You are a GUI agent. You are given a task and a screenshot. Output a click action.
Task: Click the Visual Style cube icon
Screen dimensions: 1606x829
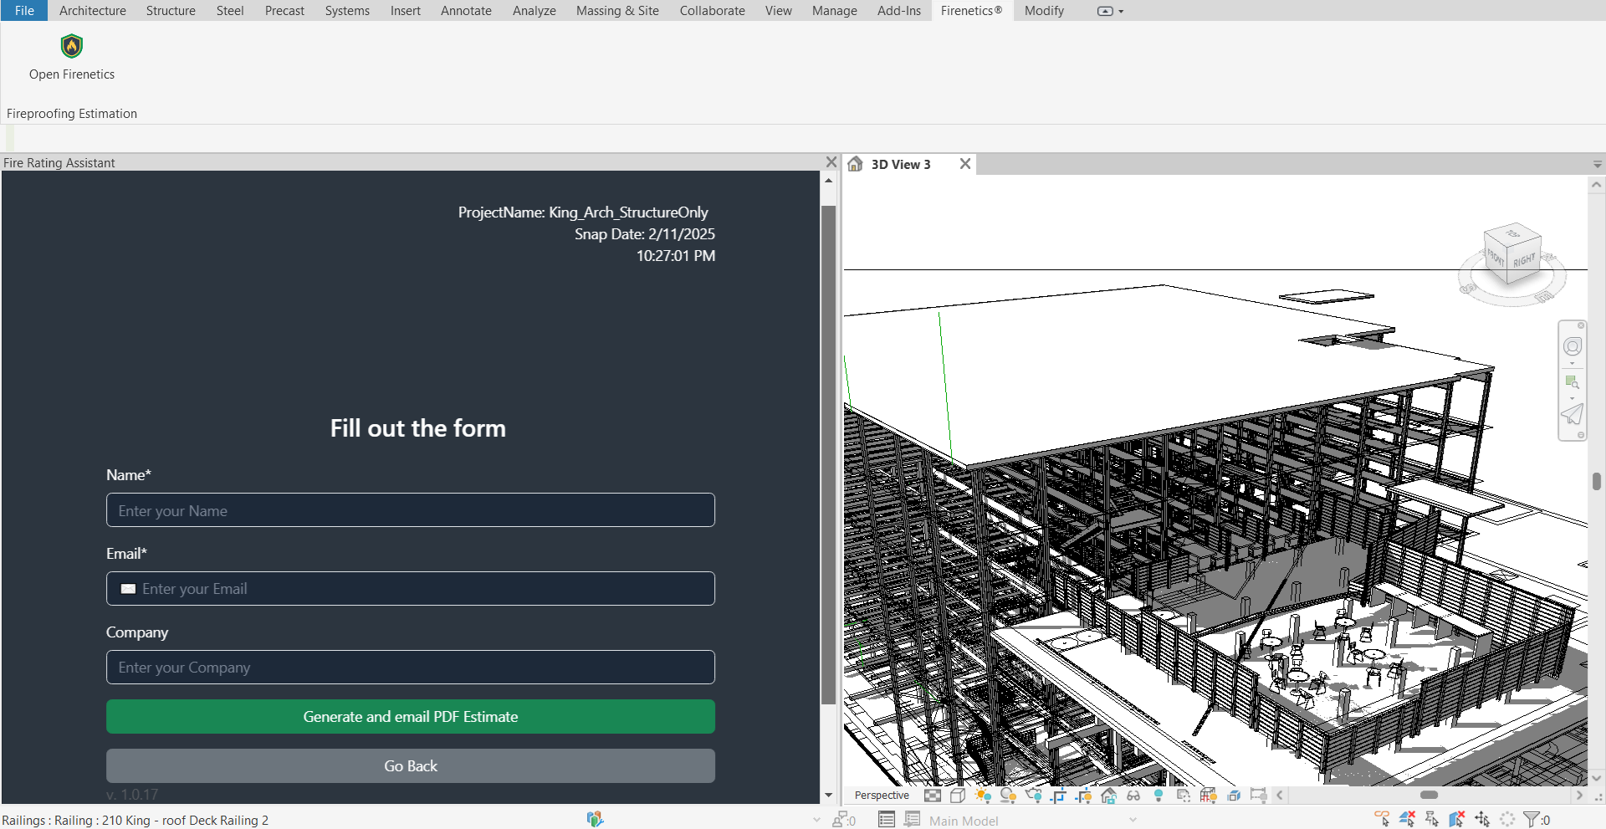tap(958, 796)
